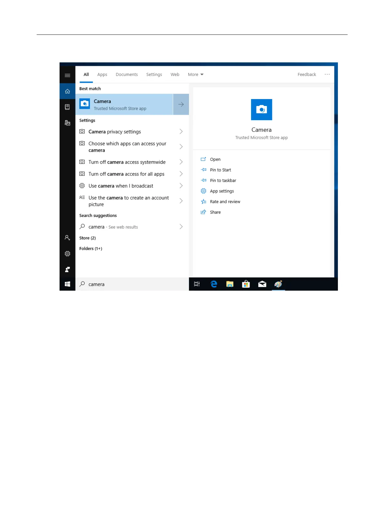Viewport: 373px width, 528px height.
Task: Open File Explorer from taskbar
Action: pyautogui.click(x=230, y=284)
